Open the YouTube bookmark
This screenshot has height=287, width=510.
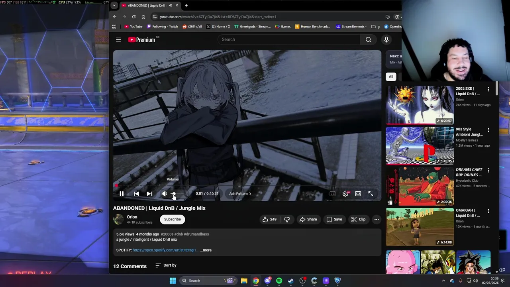click(x=133, y=27)
